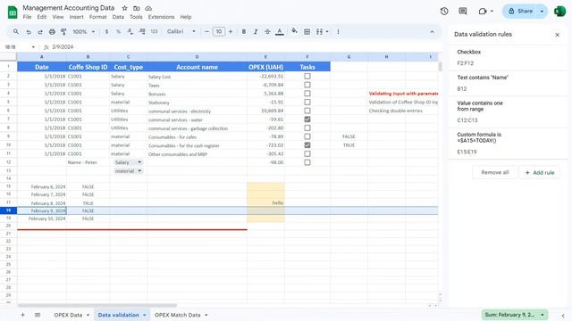Uncheck the checkbox in the cash register row
The height and width of the screenshot is (321, 572).
pos(307,144)
